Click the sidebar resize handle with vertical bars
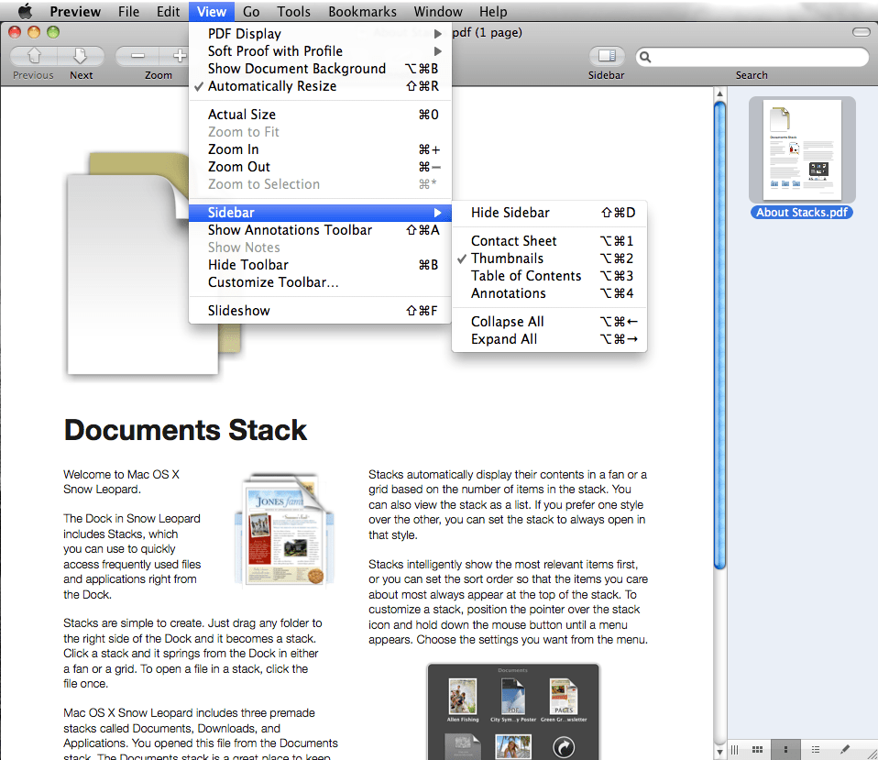The height and width of the screenshot is (760, 878). [x=735, y=749]
